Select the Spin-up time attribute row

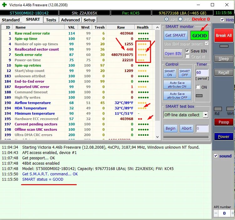tap(78, 39)
